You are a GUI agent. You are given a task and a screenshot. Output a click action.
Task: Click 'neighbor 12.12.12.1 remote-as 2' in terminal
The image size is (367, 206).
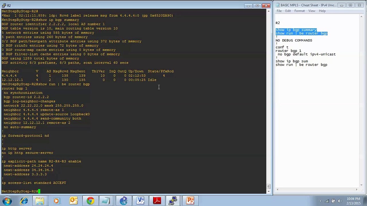pos(37,123)
